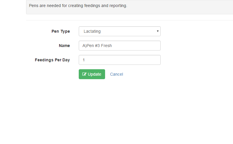Screen dimensions: 233x144
Task: Focus the Name input field
Action: 120,46
